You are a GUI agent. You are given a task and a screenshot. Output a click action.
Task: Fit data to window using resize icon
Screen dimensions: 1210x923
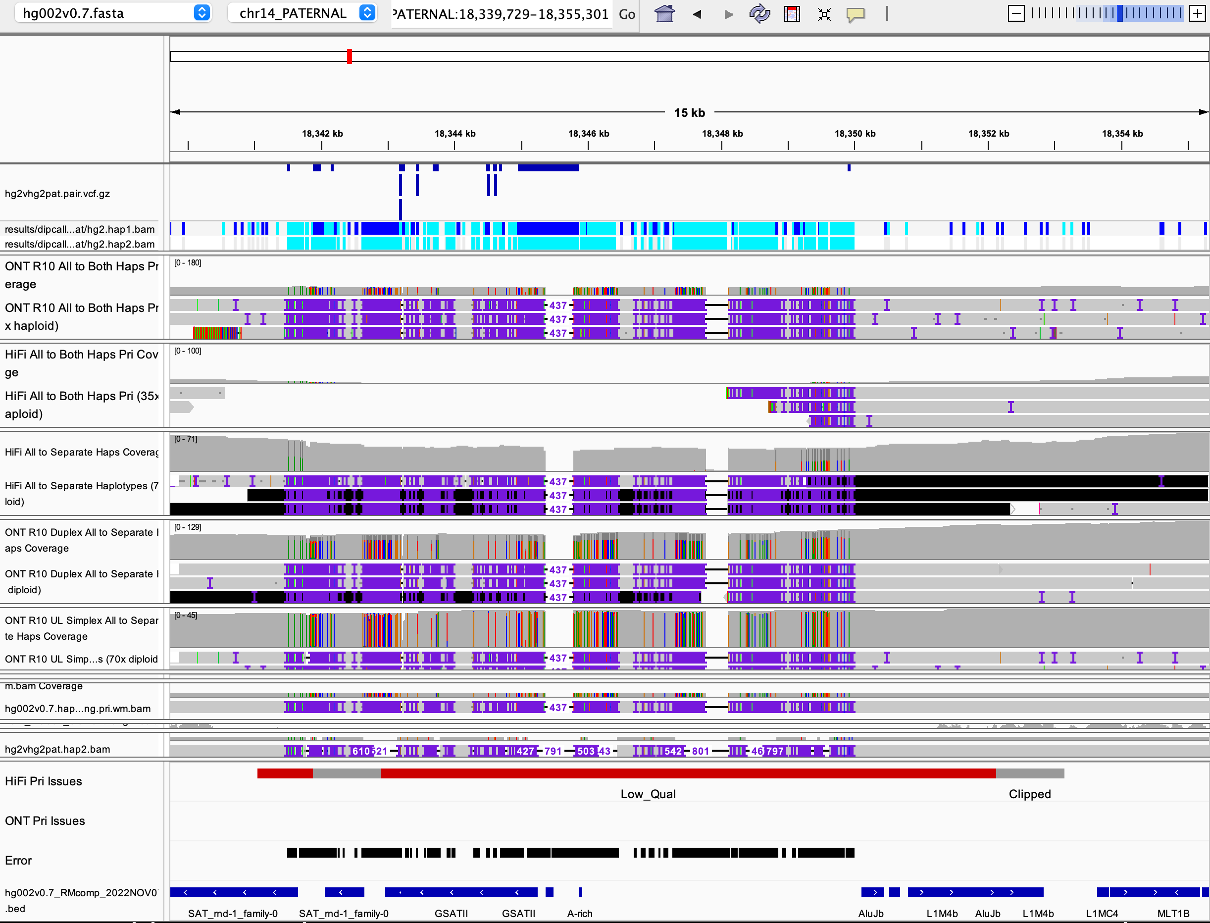tap(823, 14)
